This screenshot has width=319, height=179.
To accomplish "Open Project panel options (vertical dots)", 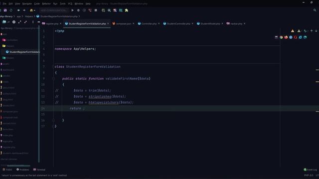I will tap(33, 22).
